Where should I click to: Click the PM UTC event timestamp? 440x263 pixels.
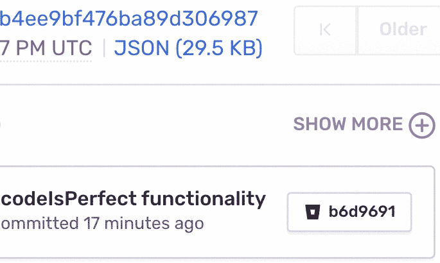tap(46, 48)
